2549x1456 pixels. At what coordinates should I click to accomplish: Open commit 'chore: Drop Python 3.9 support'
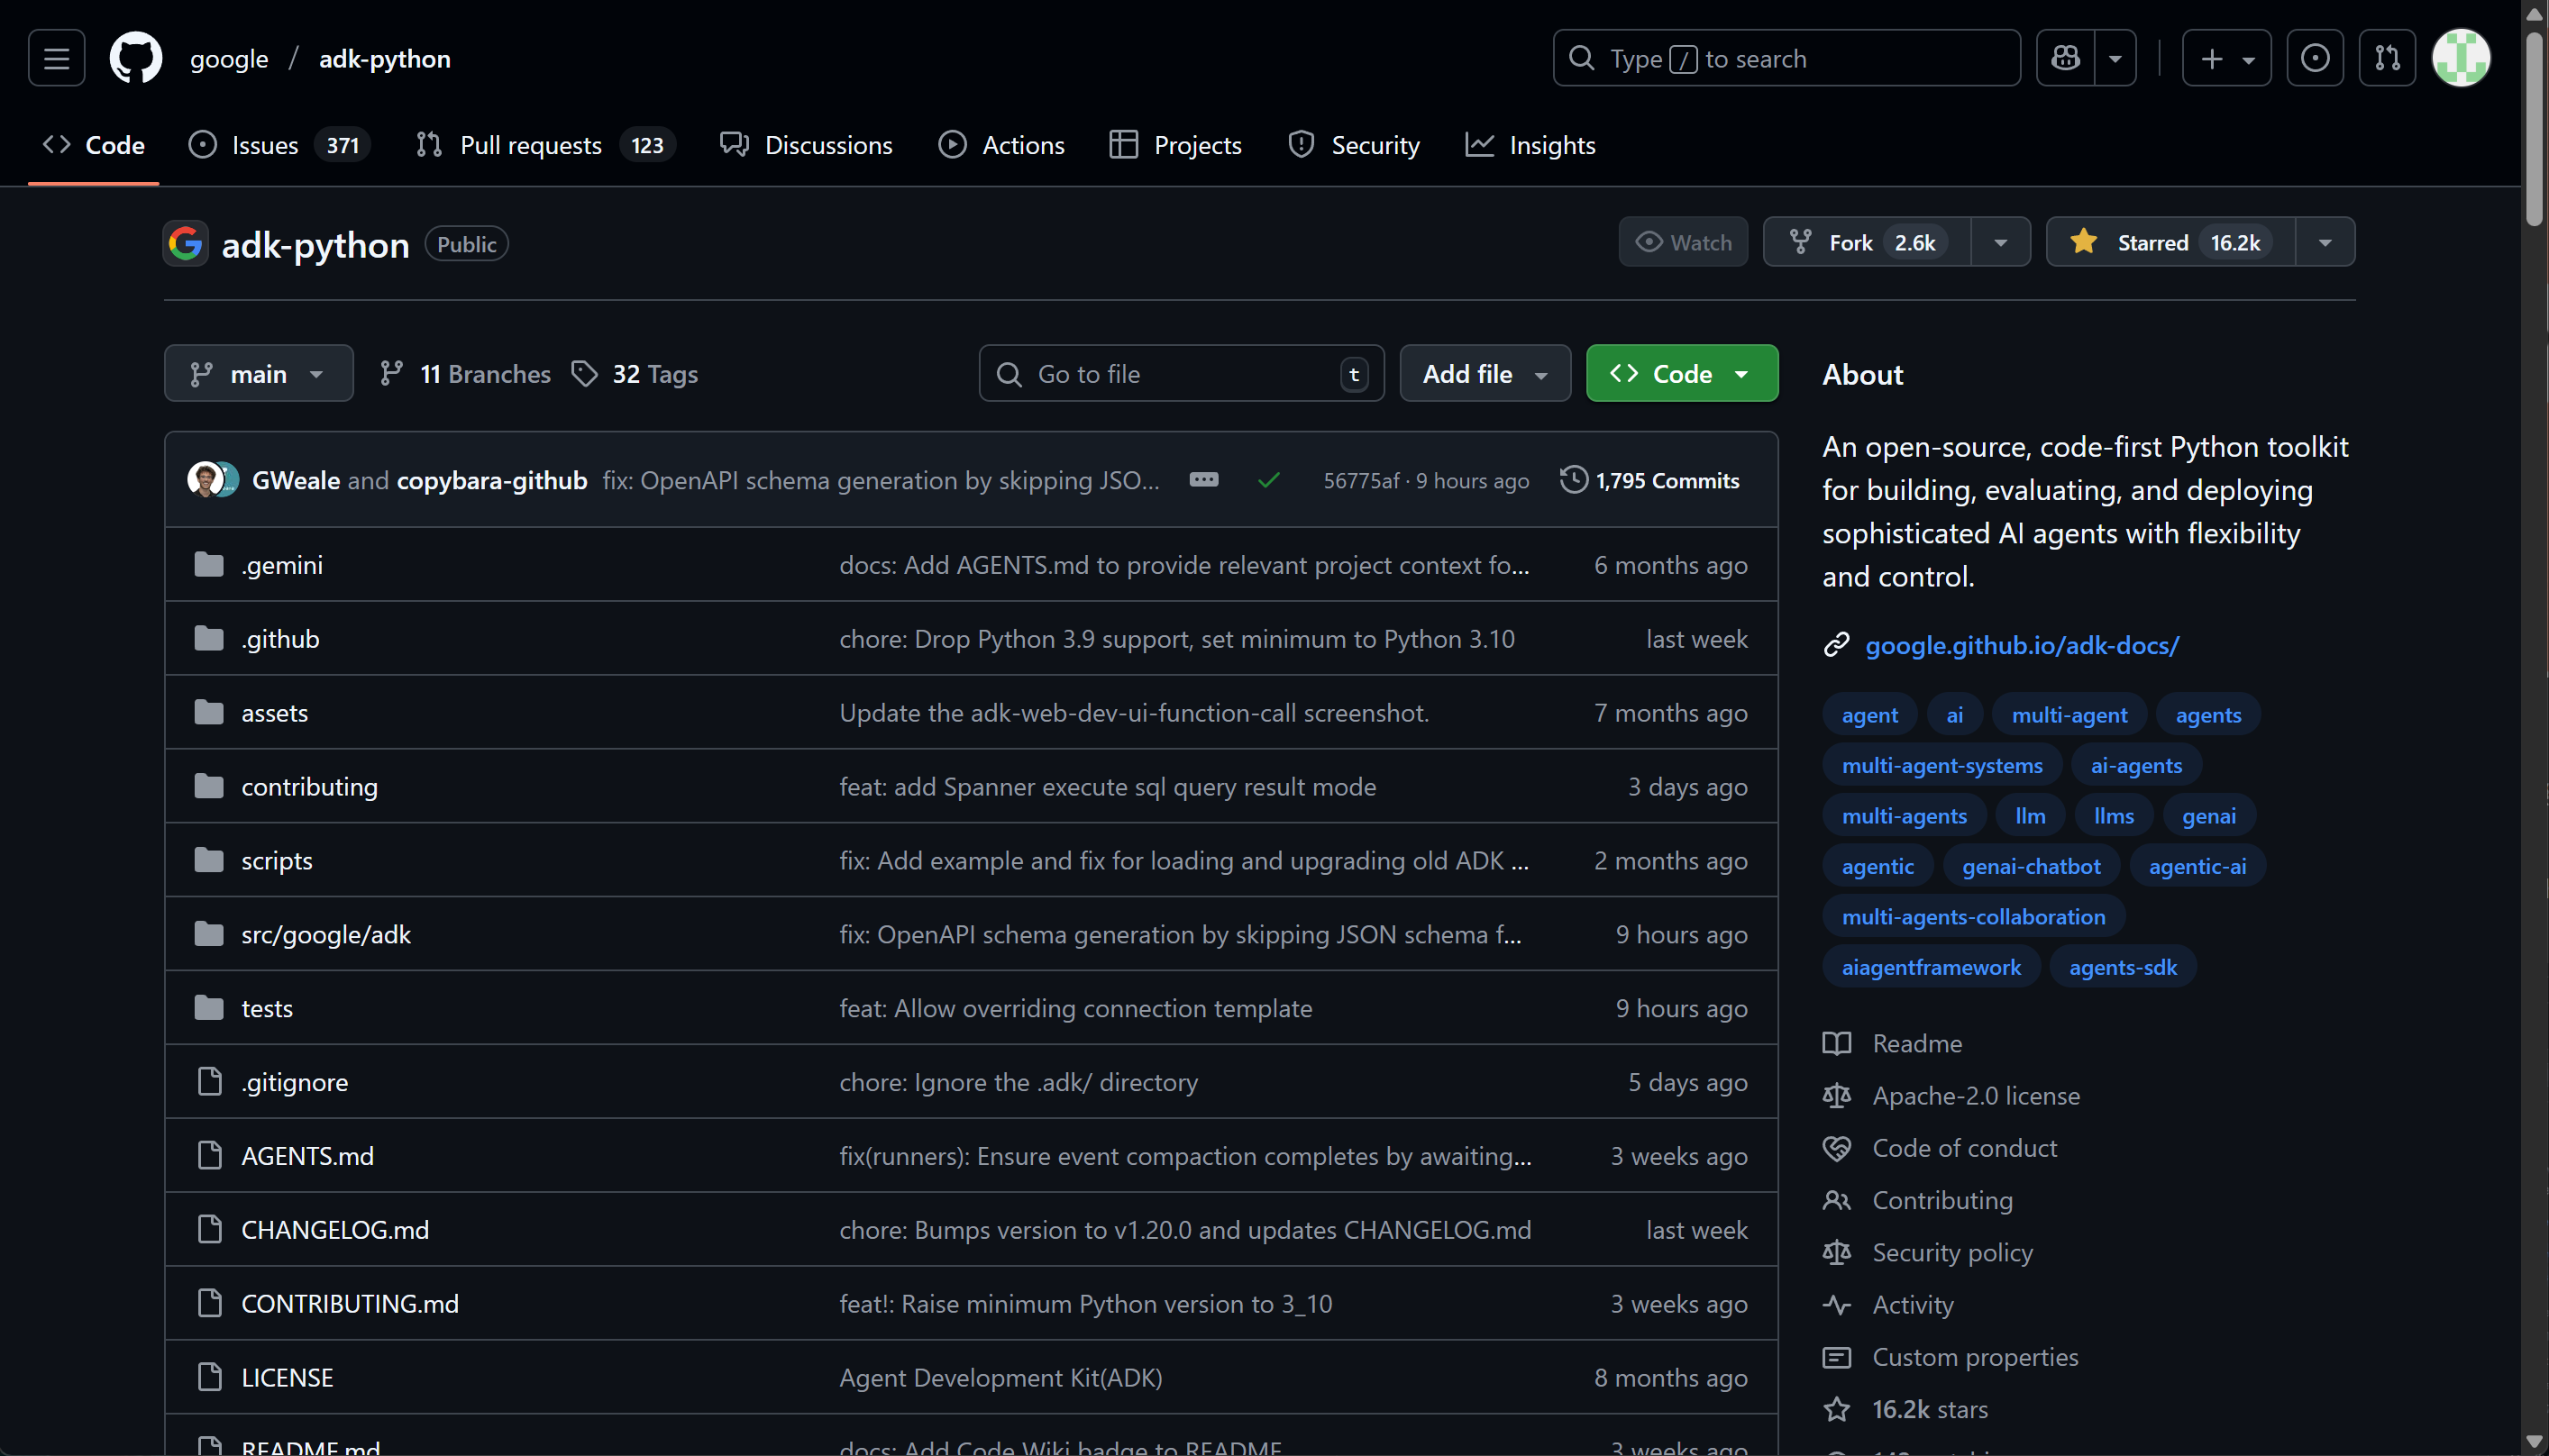click(x=1176, y=639)
